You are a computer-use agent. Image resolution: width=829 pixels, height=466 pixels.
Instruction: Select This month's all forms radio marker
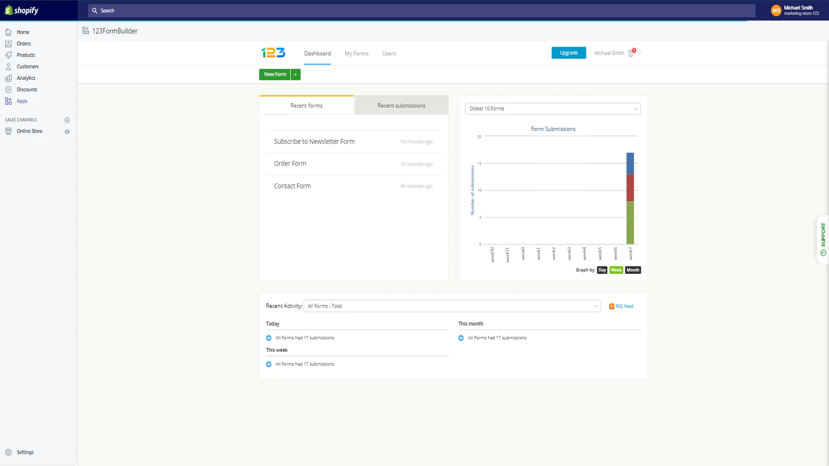(461, 338)
